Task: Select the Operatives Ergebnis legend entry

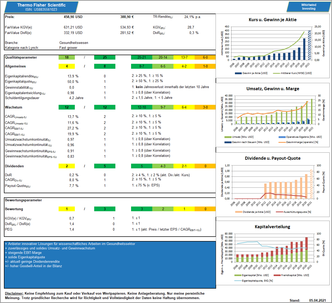Action: point(300,137)
